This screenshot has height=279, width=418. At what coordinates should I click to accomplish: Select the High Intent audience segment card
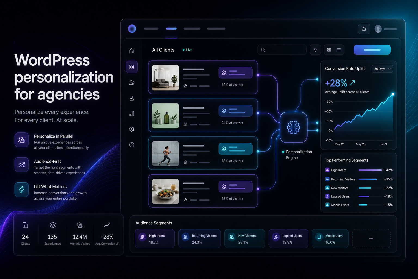(x=155, y=239)
